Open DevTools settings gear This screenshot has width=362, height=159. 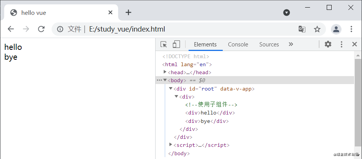pyautogui.click(x=328, y=44)
